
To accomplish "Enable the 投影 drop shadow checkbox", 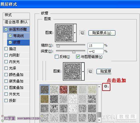I will (x=6, y=100).
